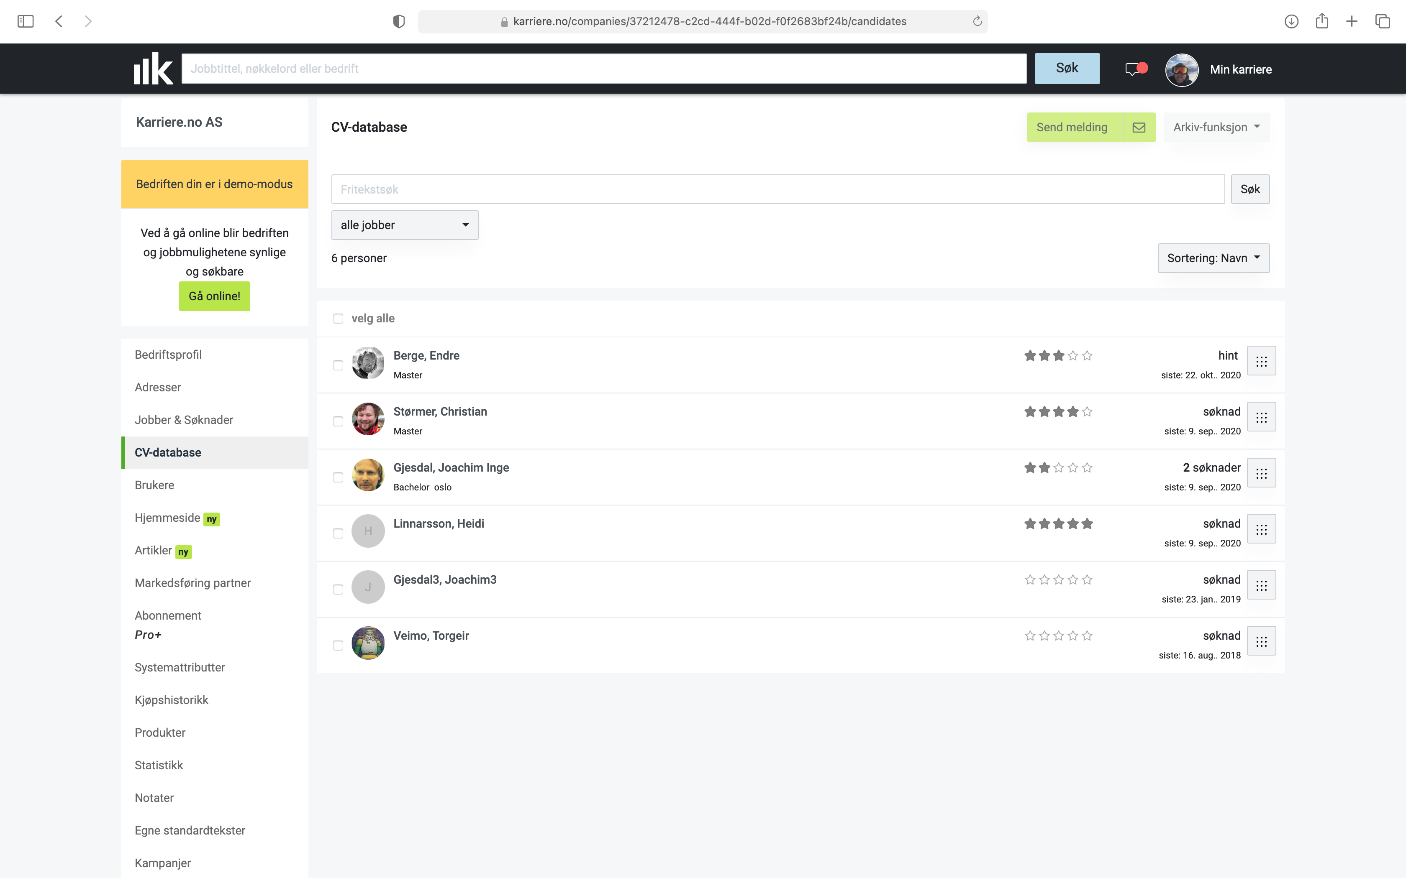Open the grid menu for Berge, Endre

(x=1261, y=361)
